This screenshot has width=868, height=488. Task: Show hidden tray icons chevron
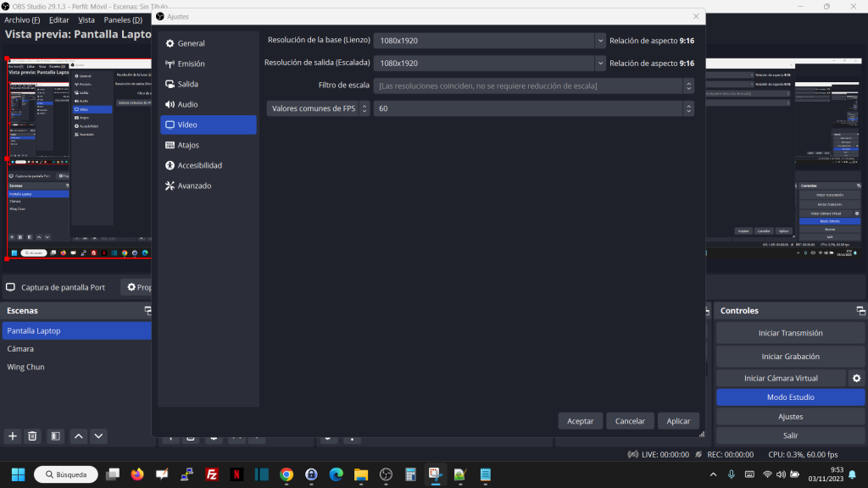[x=713, y=474]
